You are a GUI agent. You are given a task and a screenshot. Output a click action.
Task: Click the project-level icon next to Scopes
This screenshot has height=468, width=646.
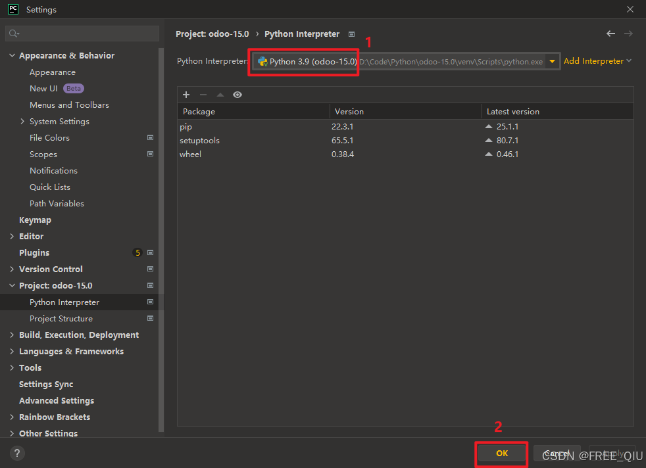(151, 154)
